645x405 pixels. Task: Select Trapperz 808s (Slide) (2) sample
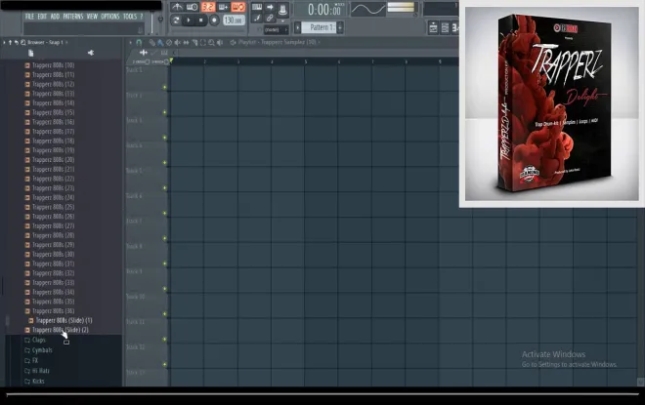pos(60,330)
